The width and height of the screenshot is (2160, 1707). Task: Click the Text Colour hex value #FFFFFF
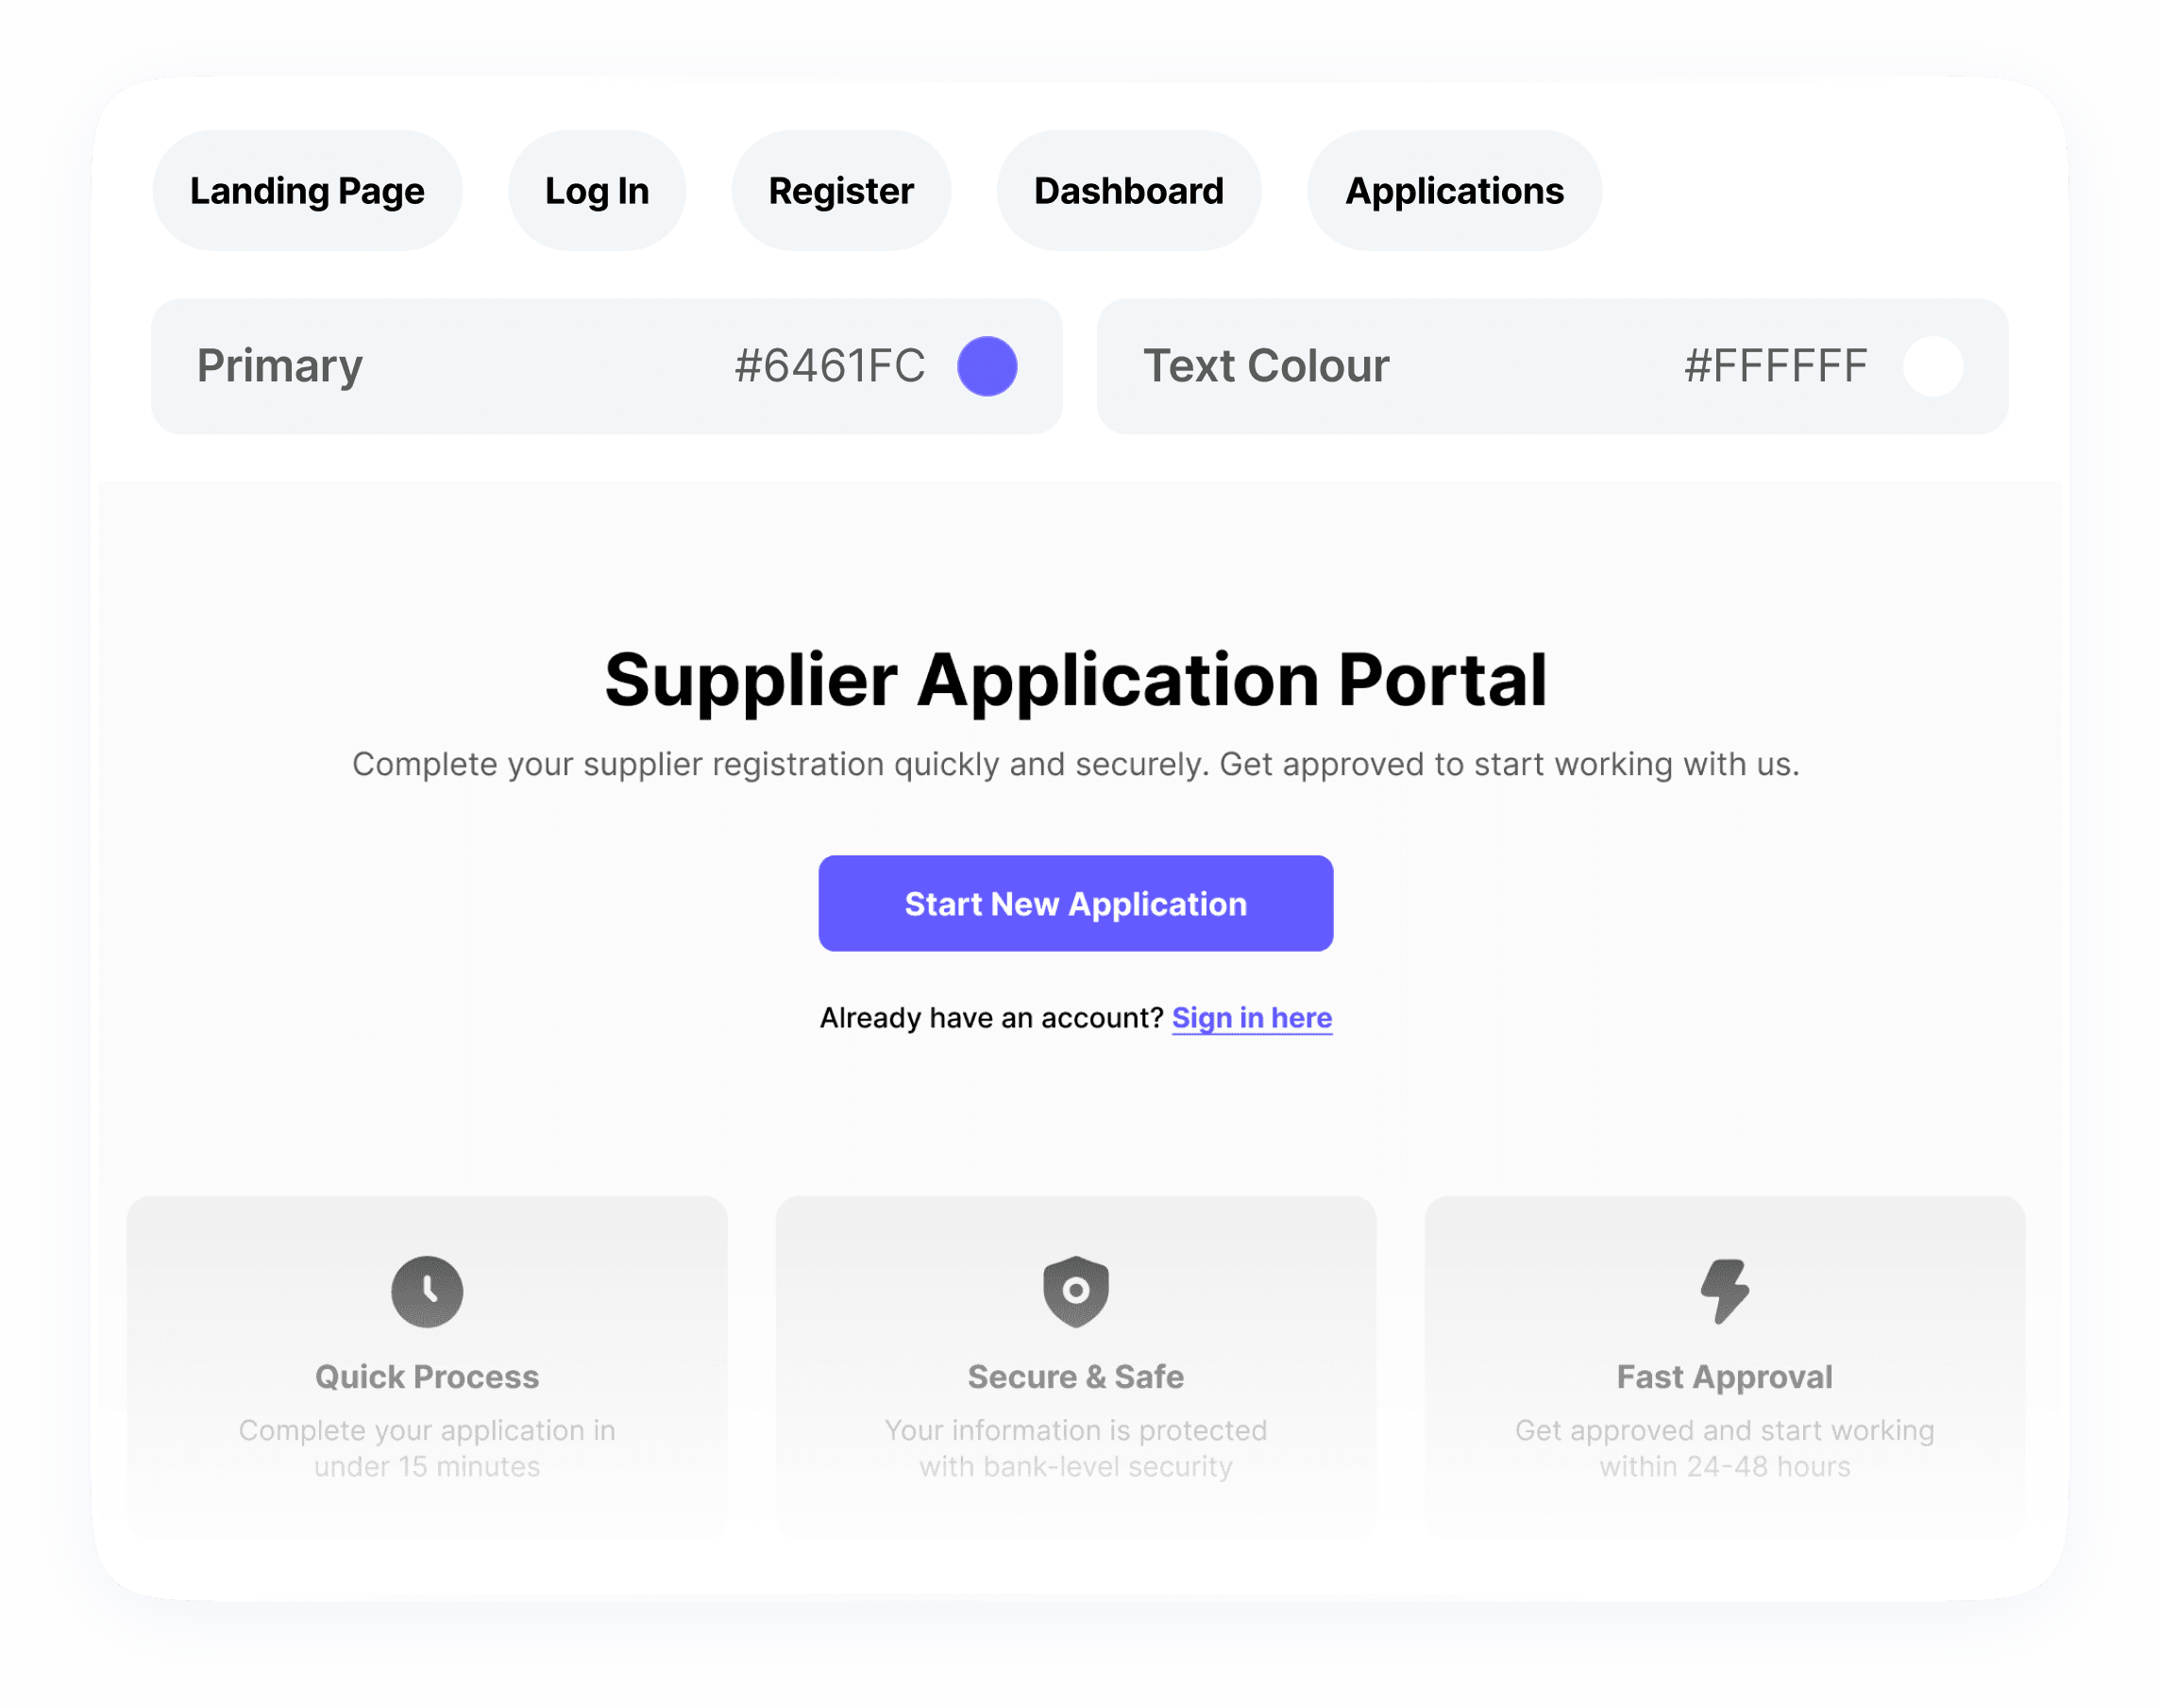point(1775,365)
